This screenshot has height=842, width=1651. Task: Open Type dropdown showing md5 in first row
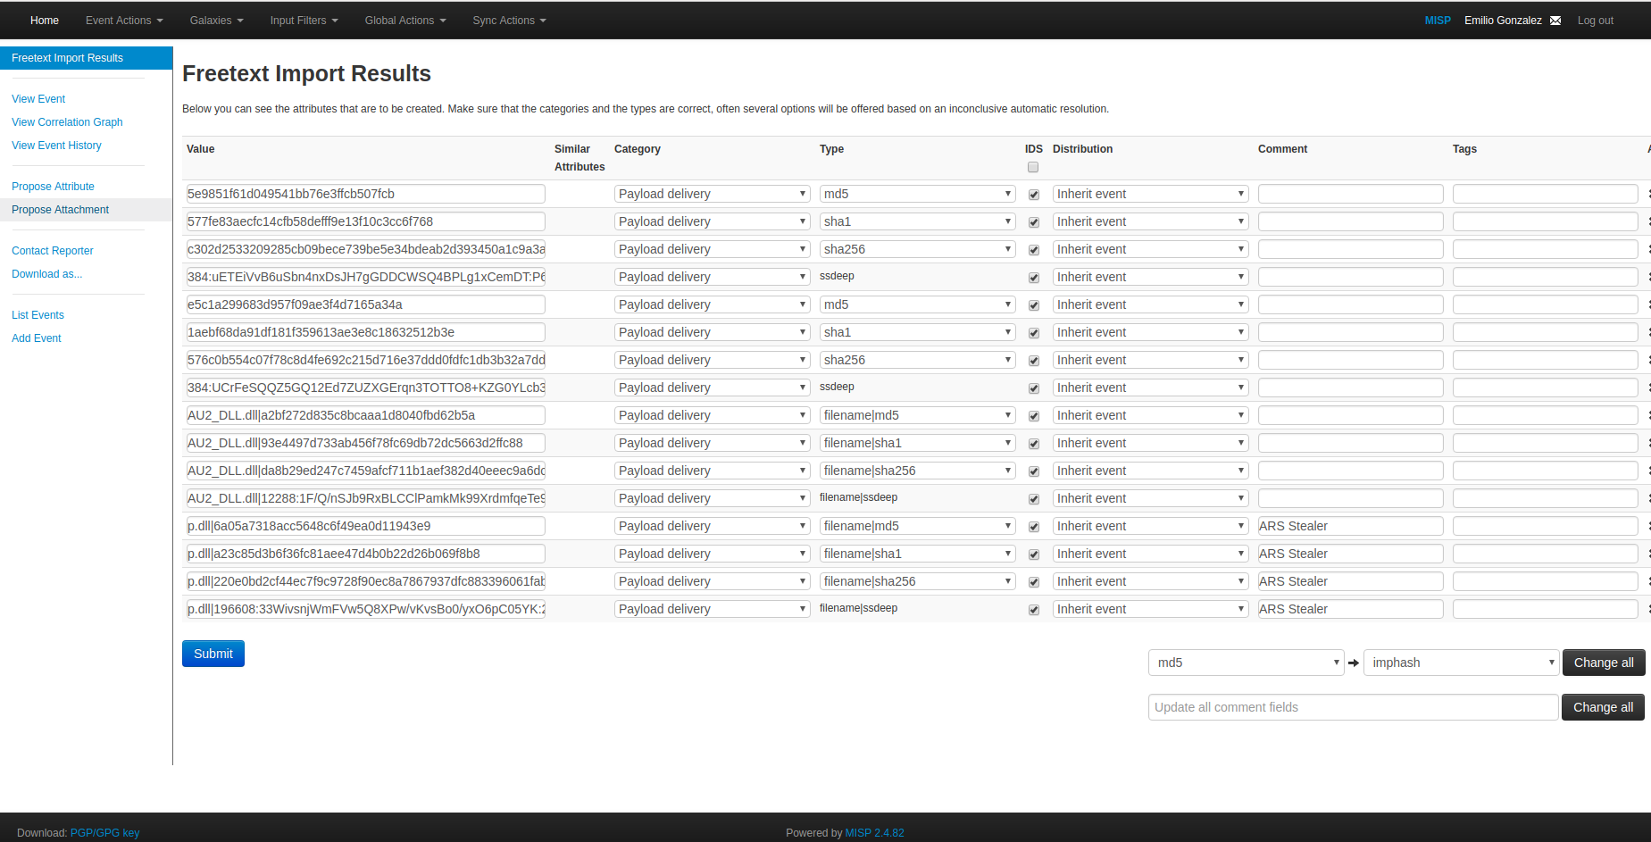coord(918,194)
